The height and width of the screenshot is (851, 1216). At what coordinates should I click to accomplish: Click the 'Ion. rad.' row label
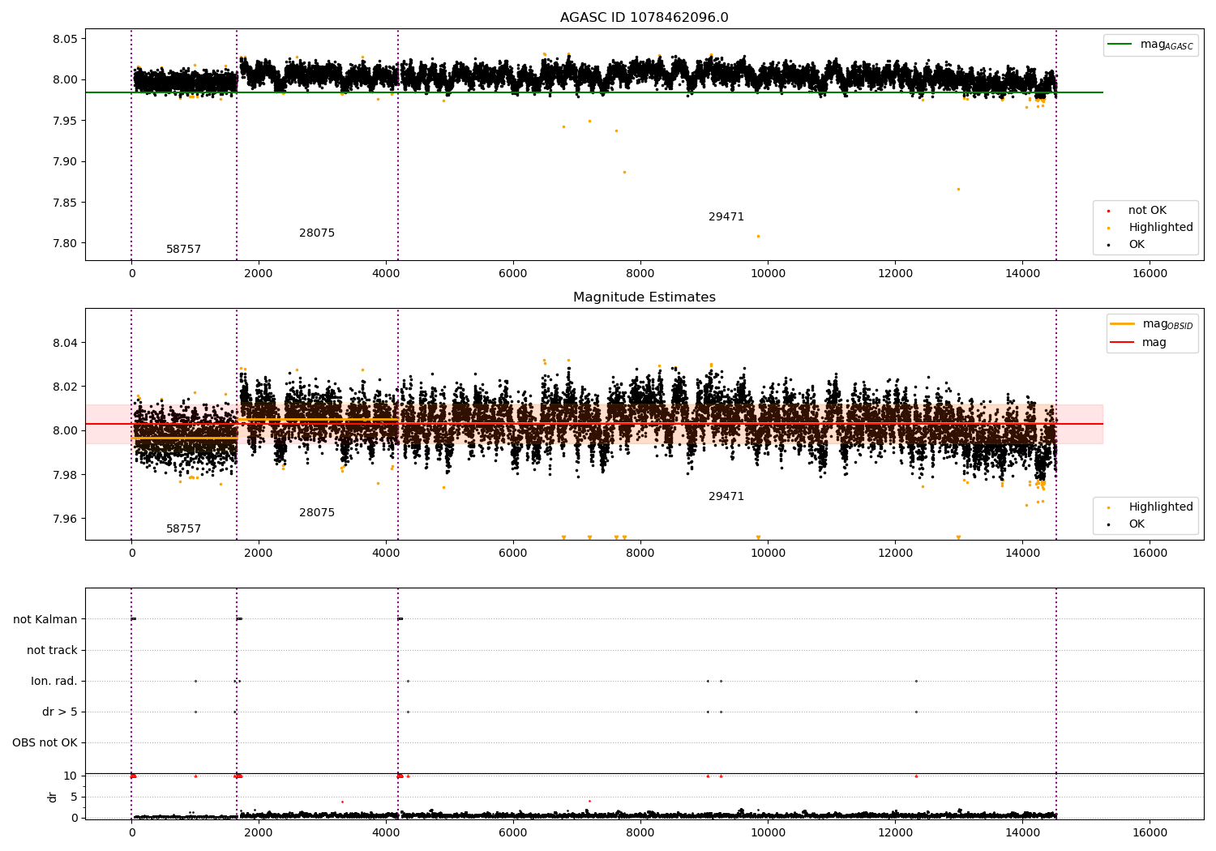pos(54,682)
